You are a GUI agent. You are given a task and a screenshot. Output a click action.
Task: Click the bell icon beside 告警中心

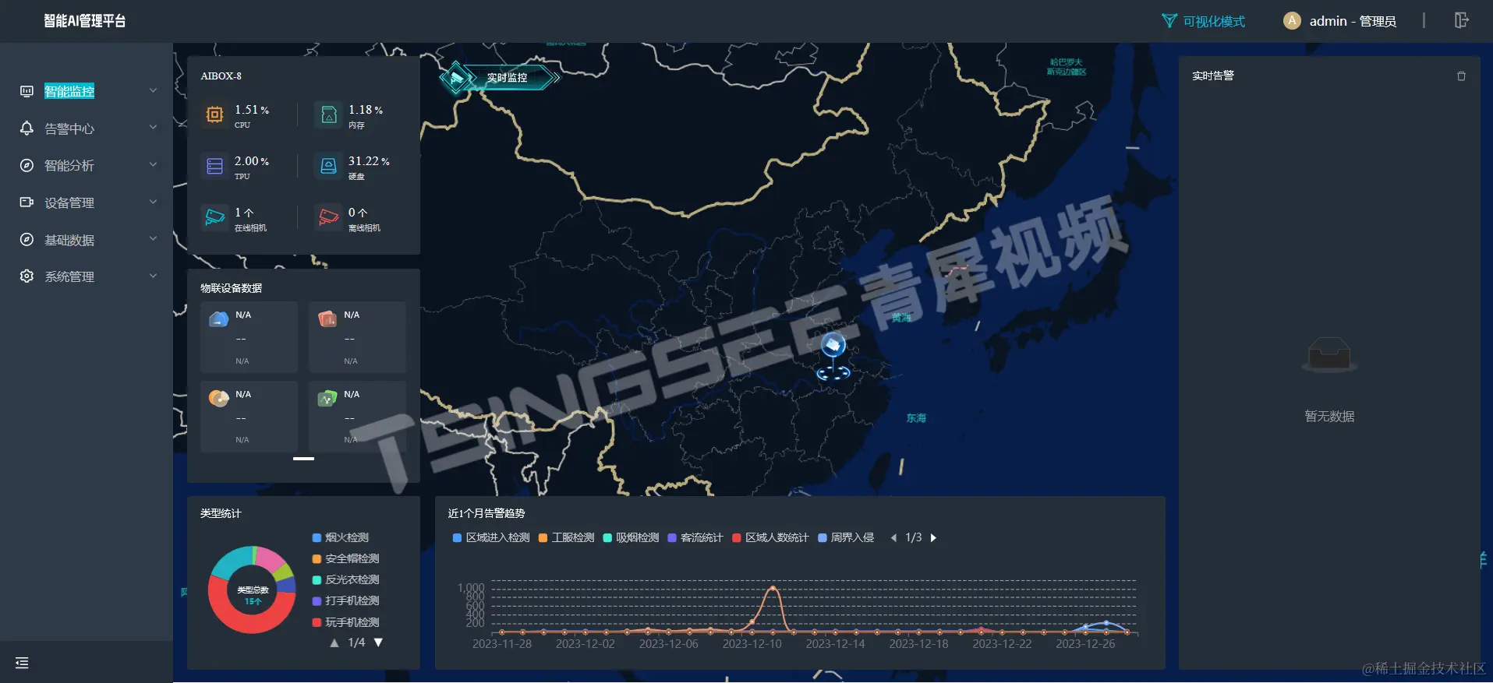(x=27, y=128)
